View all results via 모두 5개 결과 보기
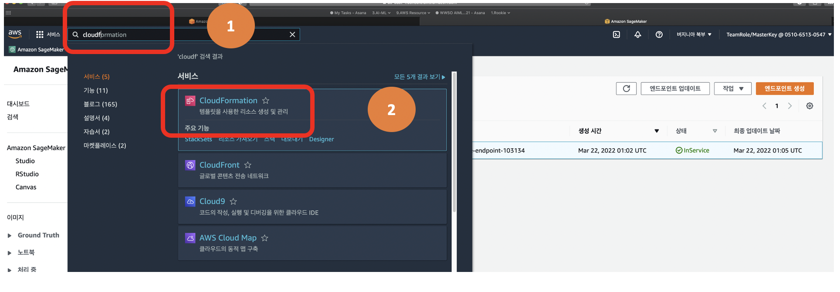Screen dimensions: 840x292 pyautogui.click(x=420, y=77)
